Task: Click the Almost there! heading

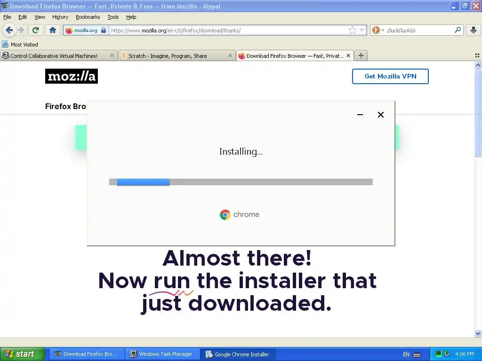Action: pos(237,258)
